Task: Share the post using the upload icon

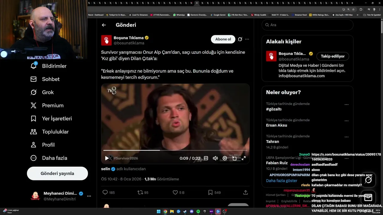Action: pyautogui.click(x=245, y=193)
